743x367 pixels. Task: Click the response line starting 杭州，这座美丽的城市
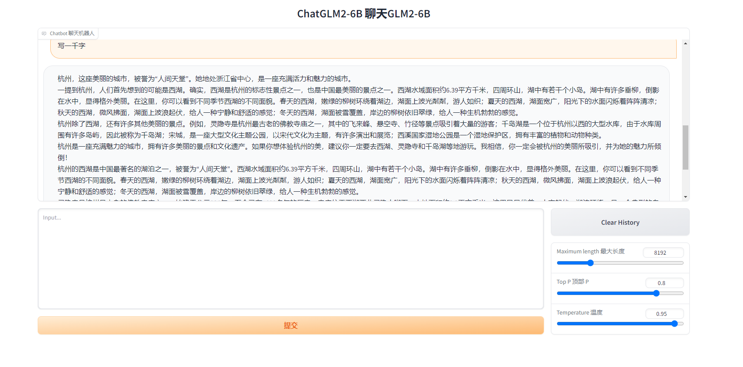205,79
